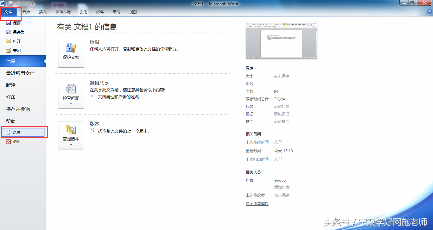The width and height of the screenshot is (433, 230).
Task: Open the 页面布局 ribbon tab
Action: [x=63, y=12]
